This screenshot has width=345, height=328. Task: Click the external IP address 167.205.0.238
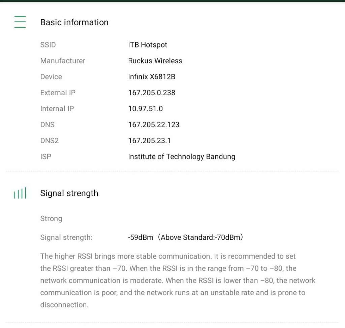point(152,93)
